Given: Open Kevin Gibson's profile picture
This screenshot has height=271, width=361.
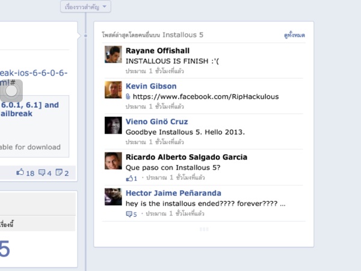Looking at the screenshot, I should pyautogui.click(x=113, y=90).
